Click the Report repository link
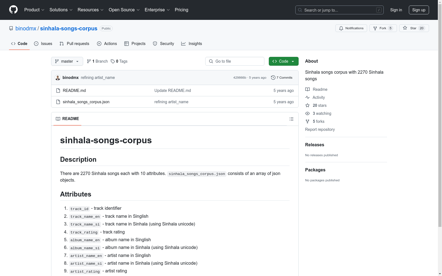442x276 pixels. point(320,129)
